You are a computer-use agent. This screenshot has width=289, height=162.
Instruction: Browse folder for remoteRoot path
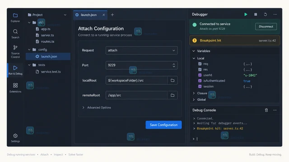[x=172, y=95]
